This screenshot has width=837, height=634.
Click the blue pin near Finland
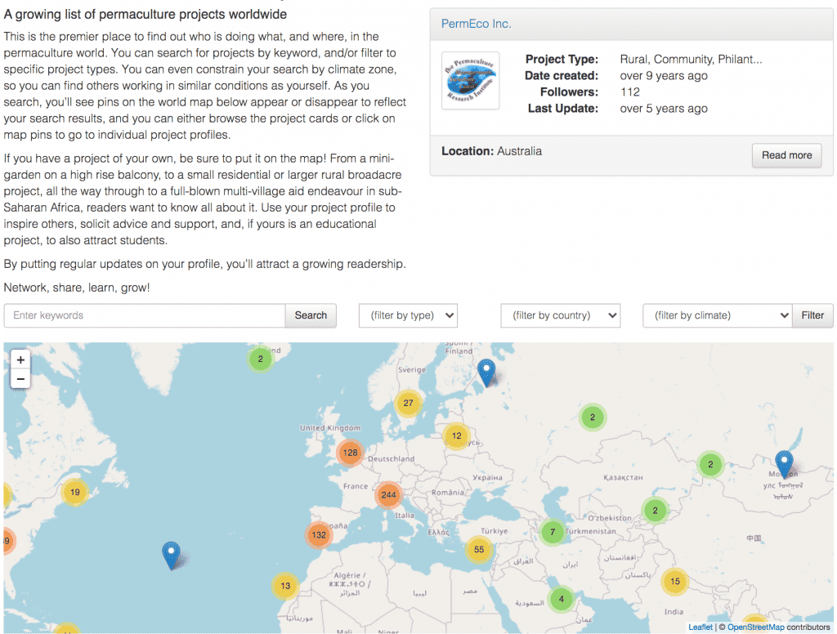[x=486, y=373]
